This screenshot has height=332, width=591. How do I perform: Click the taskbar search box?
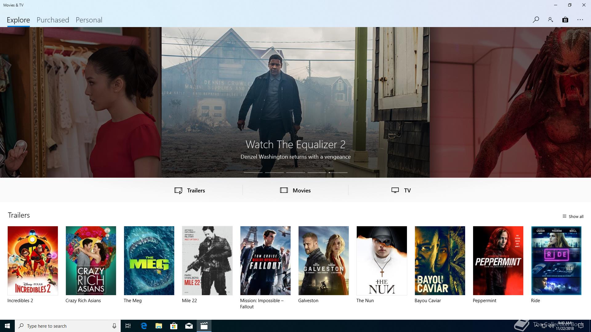(68, 326)
